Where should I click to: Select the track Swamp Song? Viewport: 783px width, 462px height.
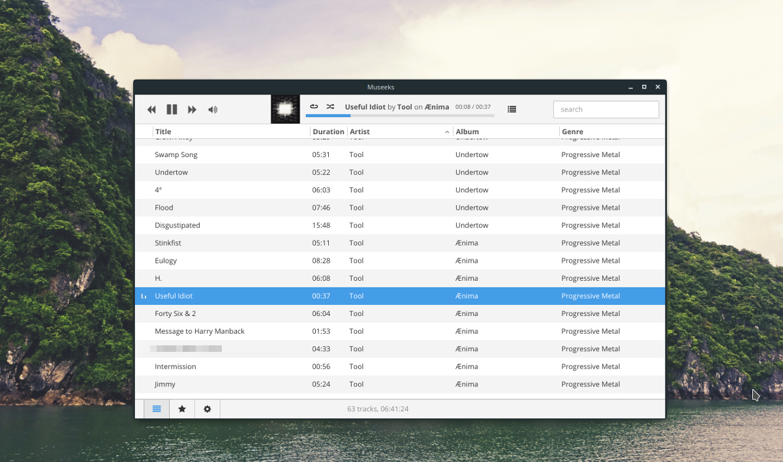click(174, 154)
